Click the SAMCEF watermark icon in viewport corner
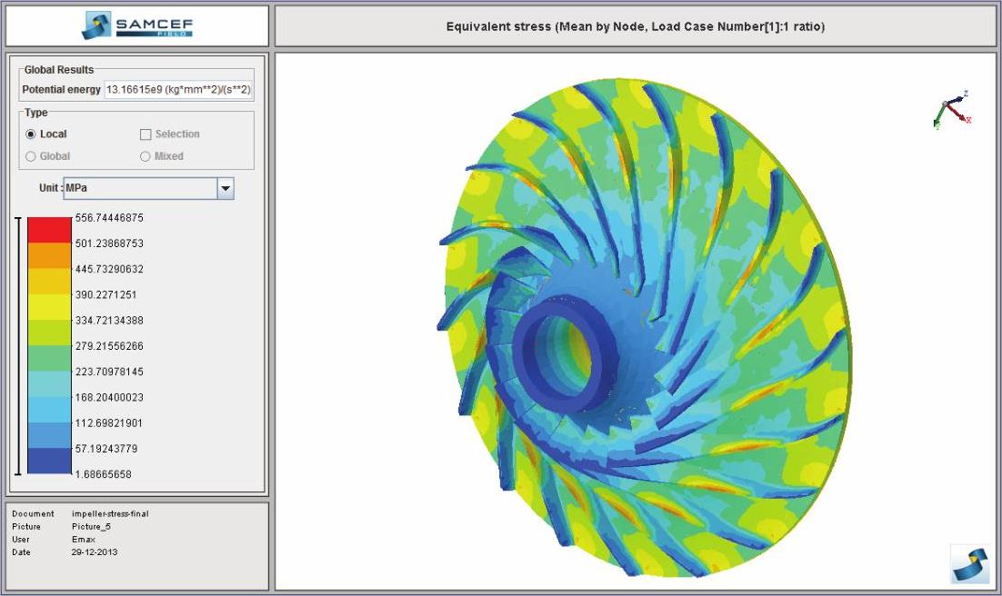The width and height of the screenshot is (1002, 596). coord(968,563)
